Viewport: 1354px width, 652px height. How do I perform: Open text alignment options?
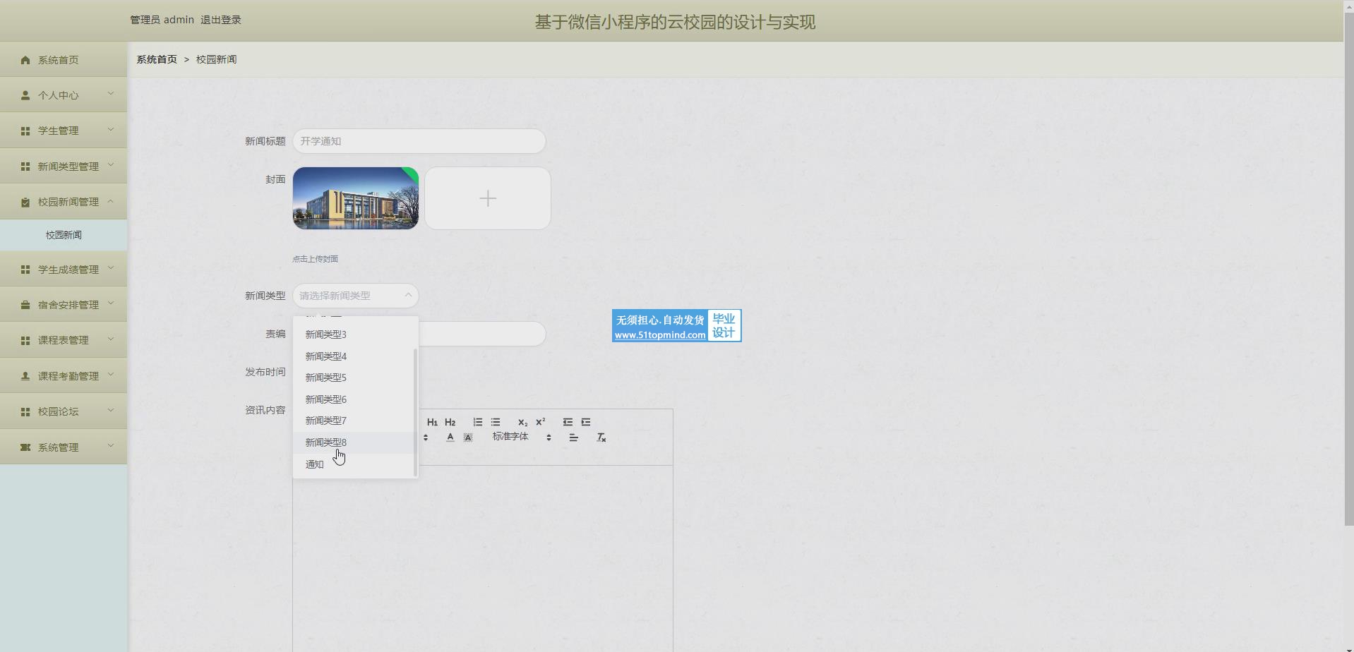tap(573, 437)
